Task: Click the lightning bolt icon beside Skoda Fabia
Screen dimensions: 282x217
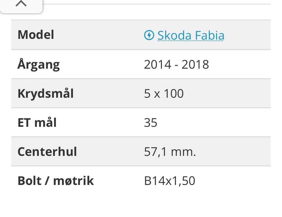Action: coord(149,35)
